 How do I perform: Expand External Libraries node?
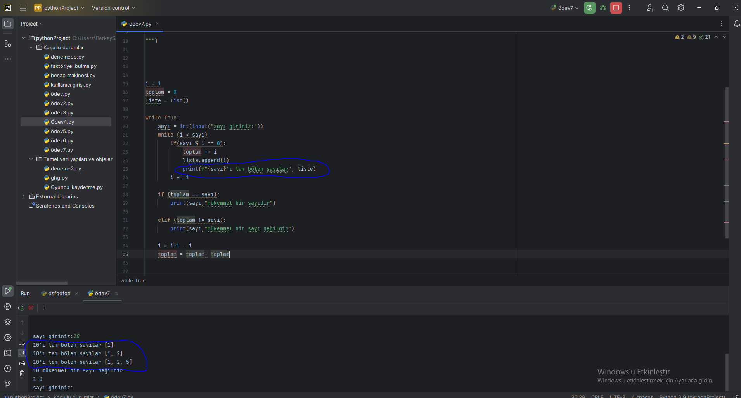[24, 196]
